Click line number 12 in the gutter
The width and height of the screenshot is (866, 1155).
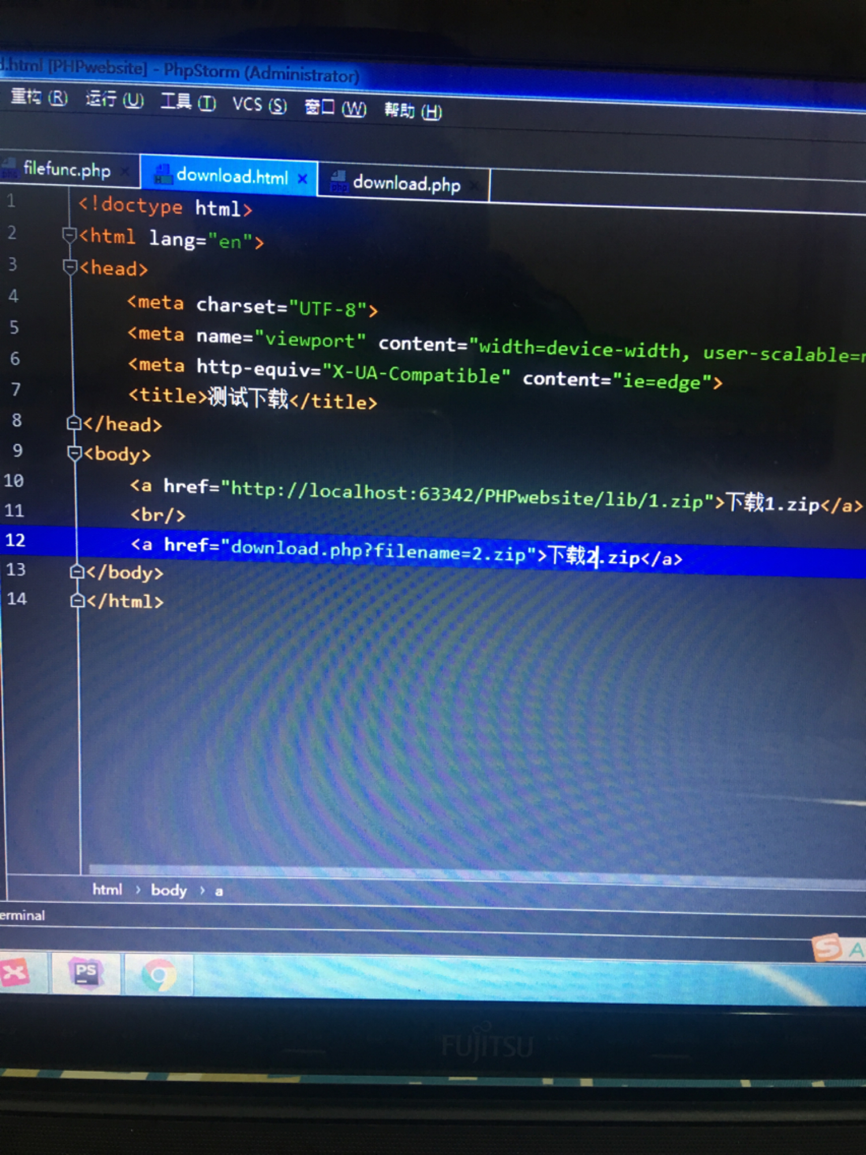[16, 541]
